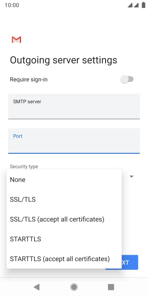Viewport: 148px width, 297px height.
Task: Tap the Outgoing server settings heading
Action: pos(63,60)
